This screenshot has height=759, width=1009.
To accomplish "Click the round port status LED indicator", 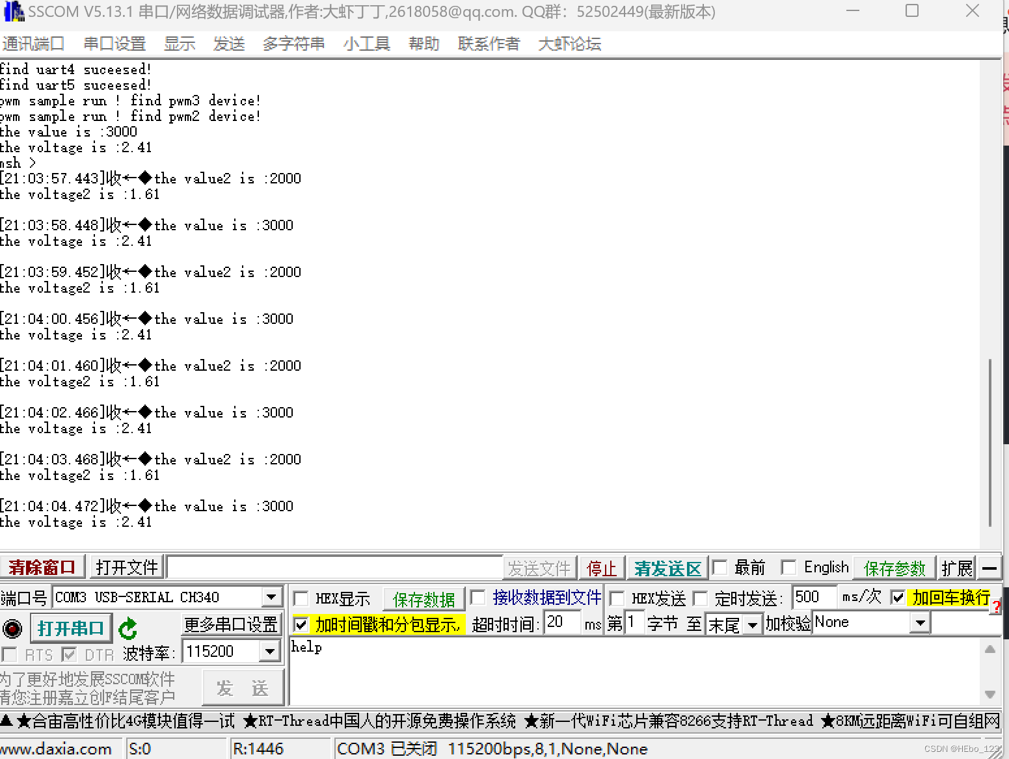I will (12, 628).
